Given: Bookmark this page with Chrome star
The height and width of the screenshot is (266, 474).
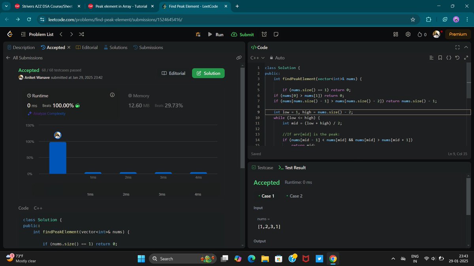Looking at the screenshot, I should [x=413, y=19].
